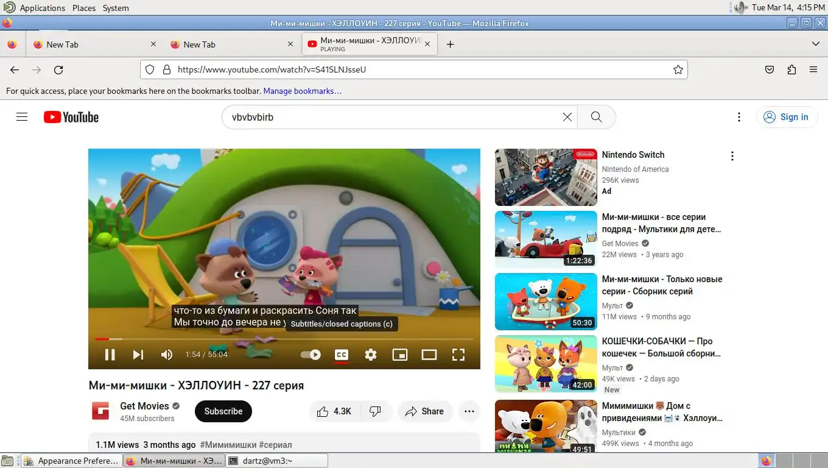828x468 pixels.
Task: Open the YouTube hamburger guide menu
Action: (22, 117)
